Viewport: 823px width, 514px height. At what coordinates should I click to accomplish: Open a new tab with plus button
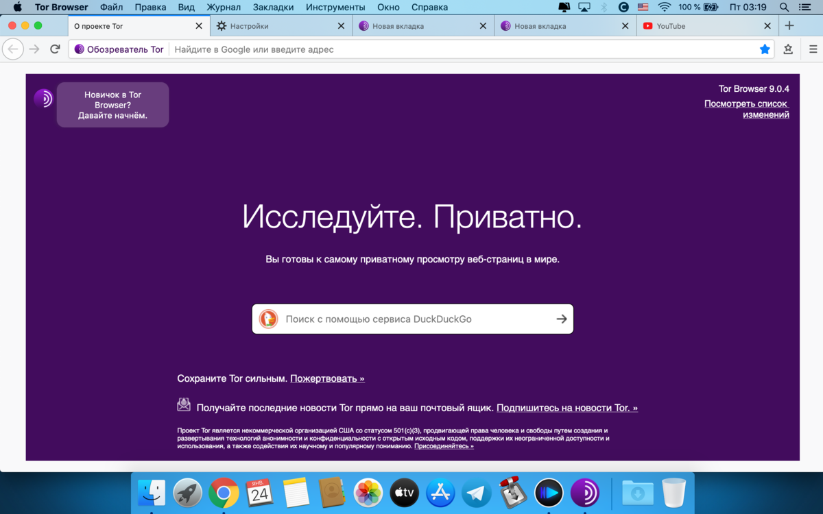click(x=789, y=26)
